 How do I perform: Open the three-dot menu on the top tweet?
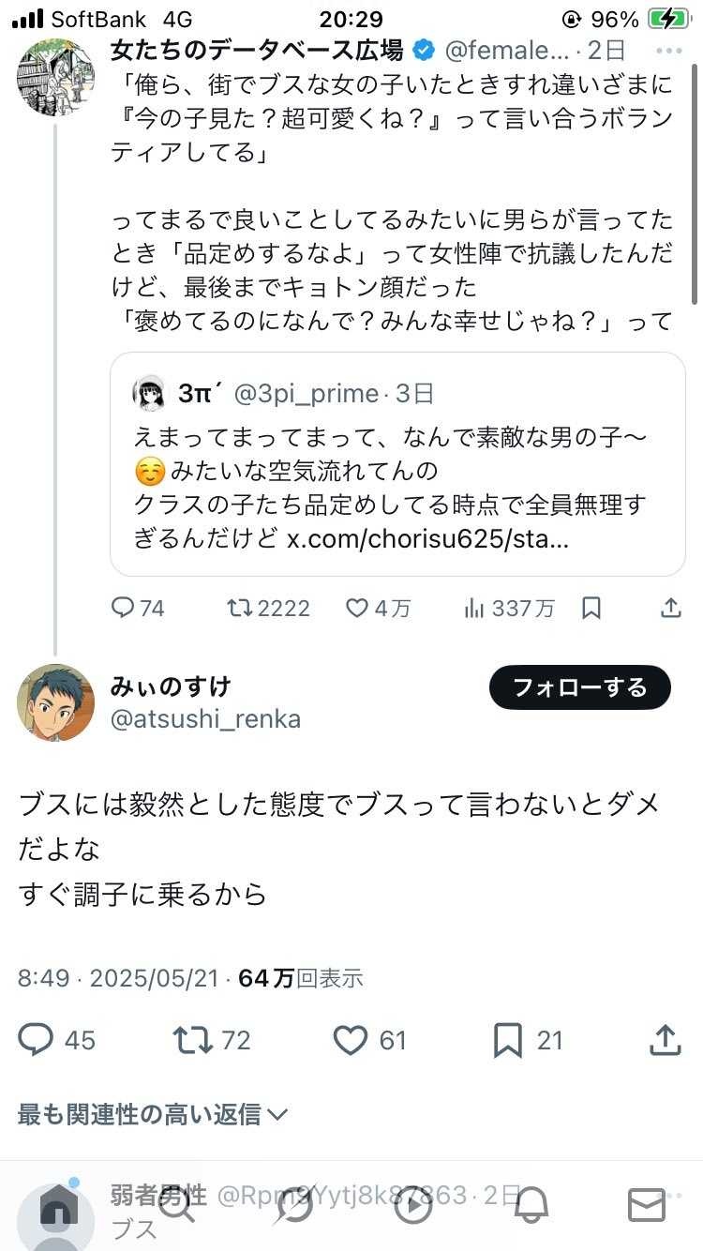tap(669, 50)
